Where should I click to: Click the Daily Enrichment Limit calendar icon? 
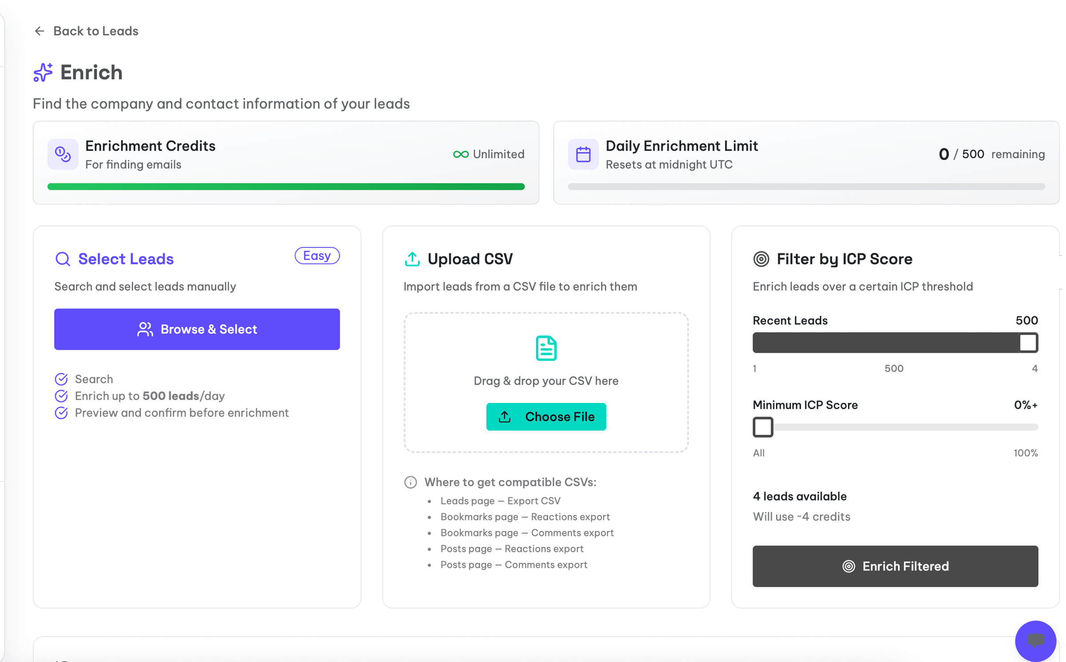(x=583, y=154)
